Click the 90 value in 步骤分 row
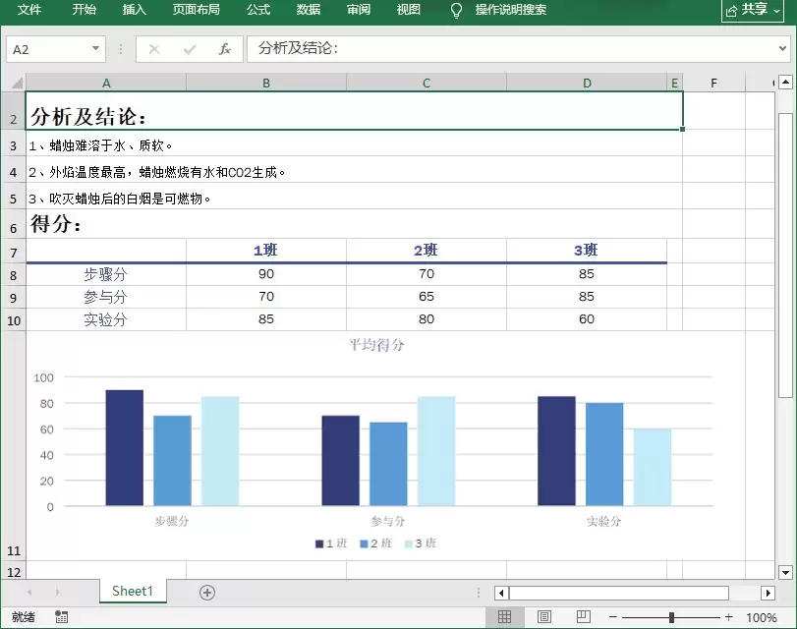The image size is (797, 629). coord(266,274)
